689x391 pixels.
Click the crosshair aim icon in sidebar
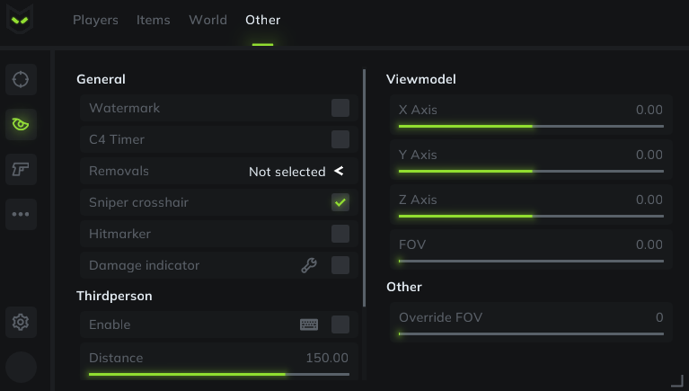point(21,80)
